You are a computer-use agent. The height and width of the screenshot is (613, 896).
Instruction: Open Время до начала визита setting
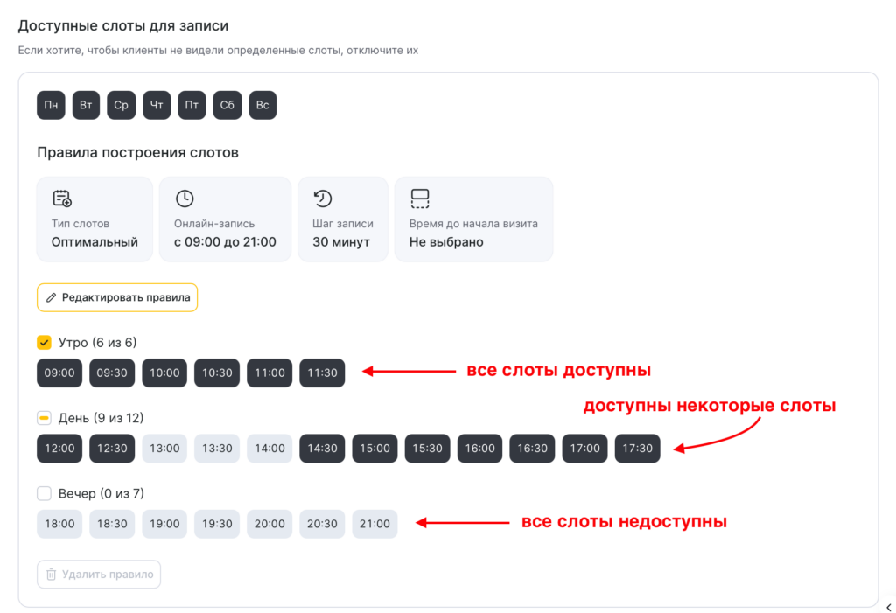pos(473,219)
